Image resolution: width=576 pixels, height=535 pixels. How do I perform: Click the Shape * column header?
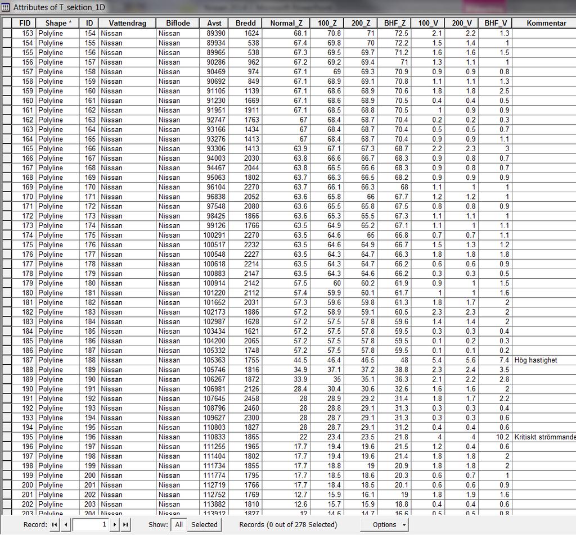[58, 23]
